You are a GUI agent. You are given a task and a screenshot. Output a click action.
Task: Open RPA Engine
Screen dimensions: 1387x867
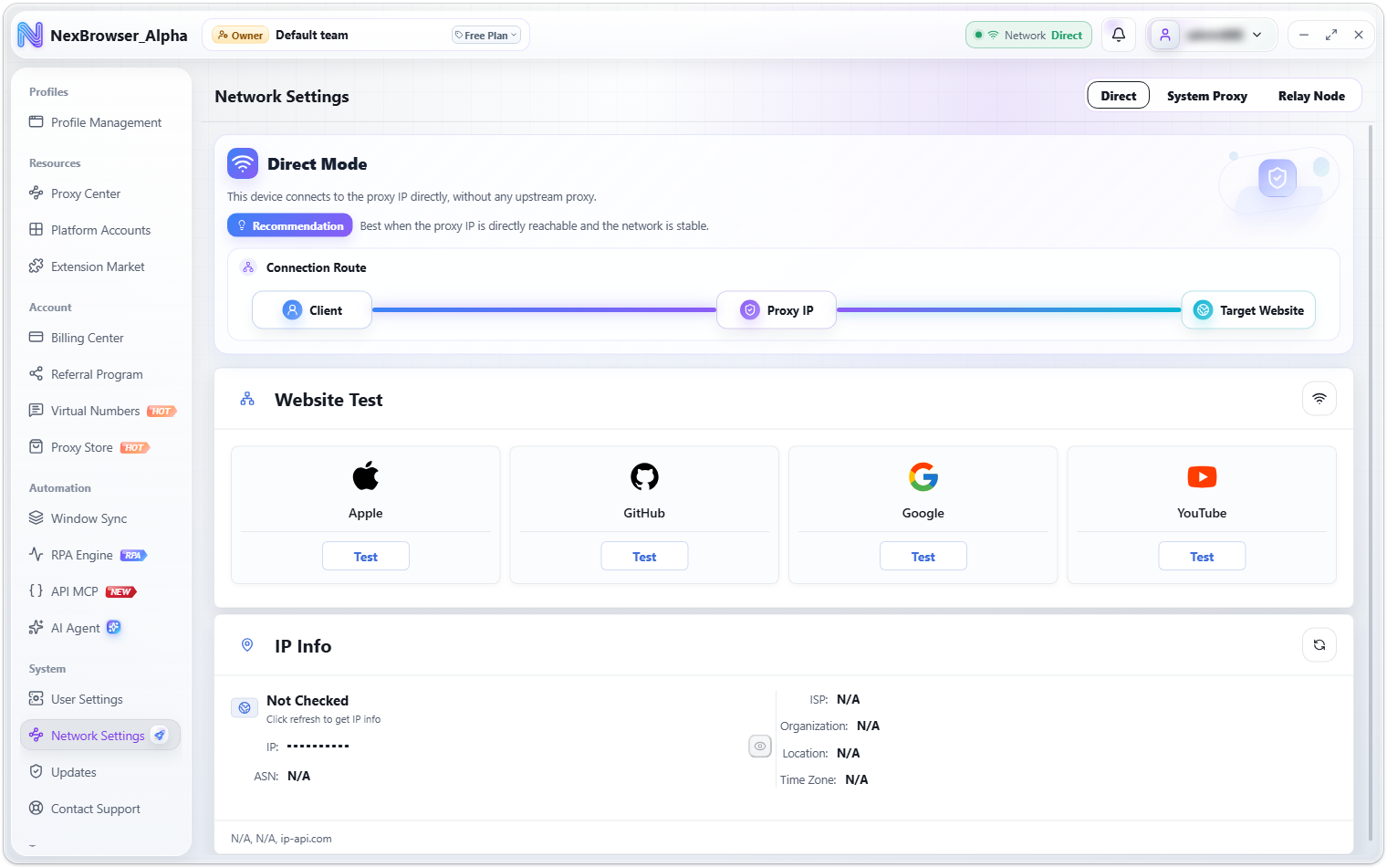pyautogui.click(x=100, y=555)
